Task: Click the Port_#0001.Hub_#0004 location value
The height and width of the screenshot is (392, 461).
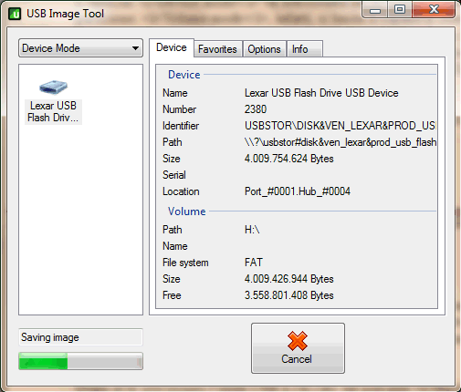Action: tap(298, 191)
